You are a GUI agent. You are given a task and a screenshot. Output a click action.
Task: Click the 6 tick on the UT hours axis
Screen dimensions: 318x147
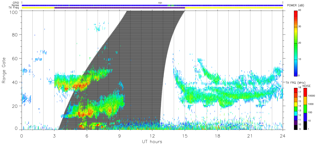tap(87, 136)
